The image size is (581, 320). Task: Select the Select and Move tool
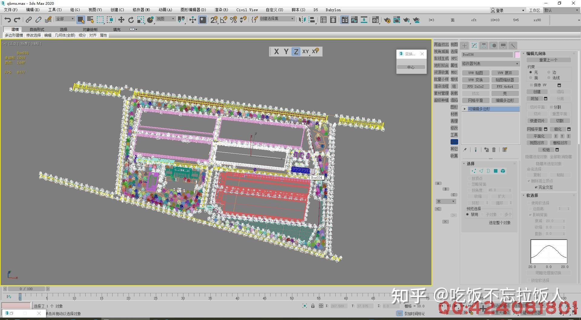pyautogui.click(x=121, y=20)
